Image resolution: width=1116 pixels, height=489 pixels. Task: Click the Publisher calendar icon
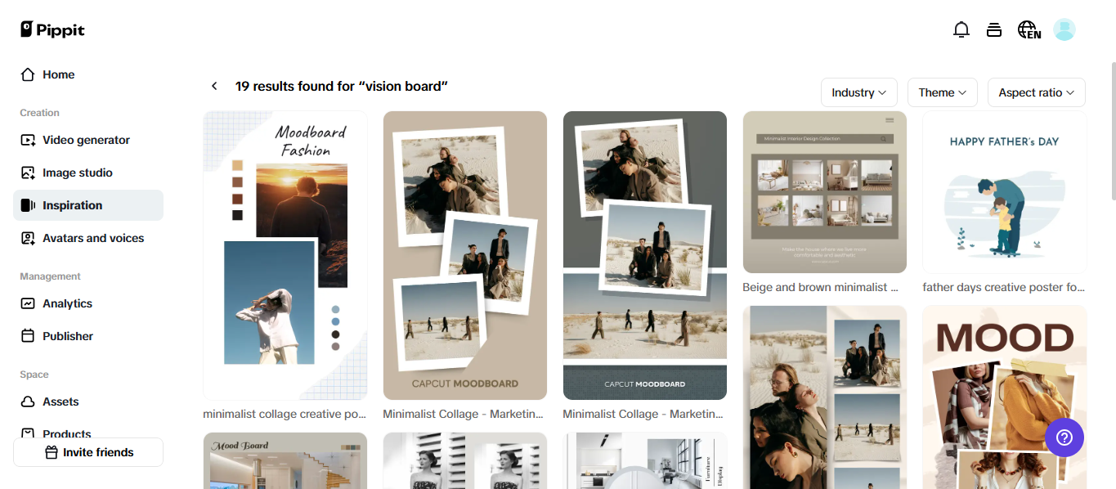pyautogui.click(x=28, y=336)
